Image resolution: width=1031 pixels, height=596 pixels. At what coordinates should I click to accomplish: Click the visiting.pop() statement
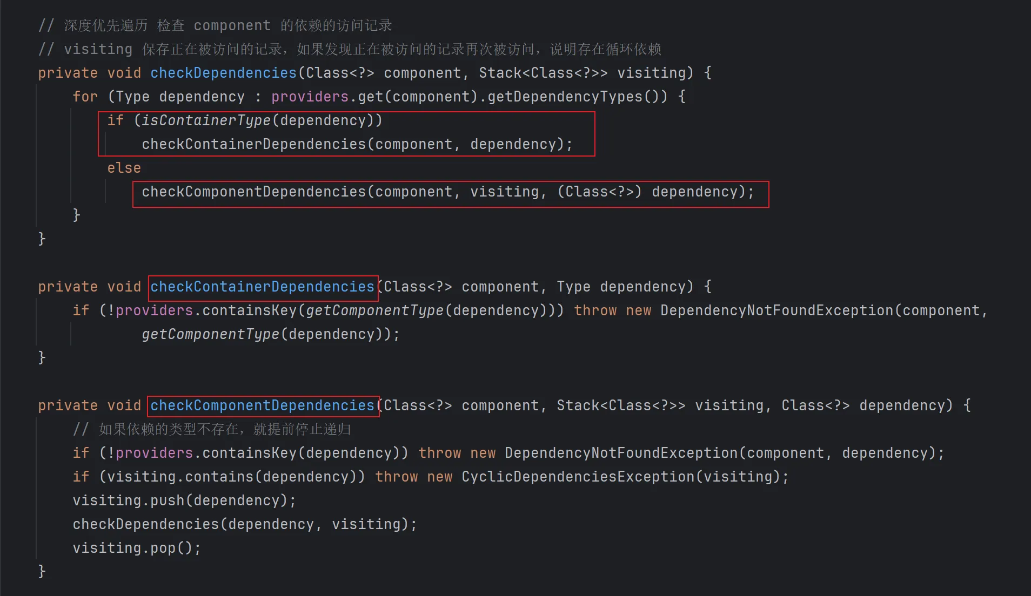tap(136, 548)
